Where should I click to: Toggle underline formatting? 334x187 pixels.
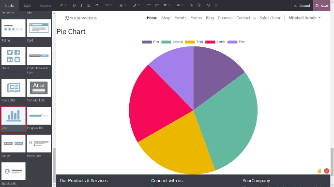click(89, 5)
